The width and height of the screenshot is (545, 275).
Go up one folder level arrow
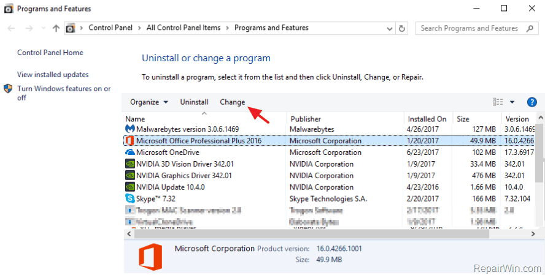coord(56,28)
